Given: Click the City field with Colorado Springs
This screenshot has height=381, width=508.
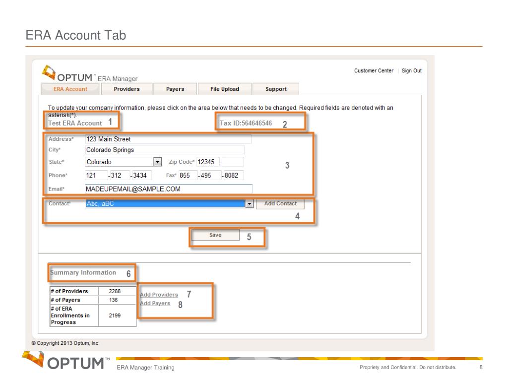Looking at the screenshot, I should [x=165, y=150].
